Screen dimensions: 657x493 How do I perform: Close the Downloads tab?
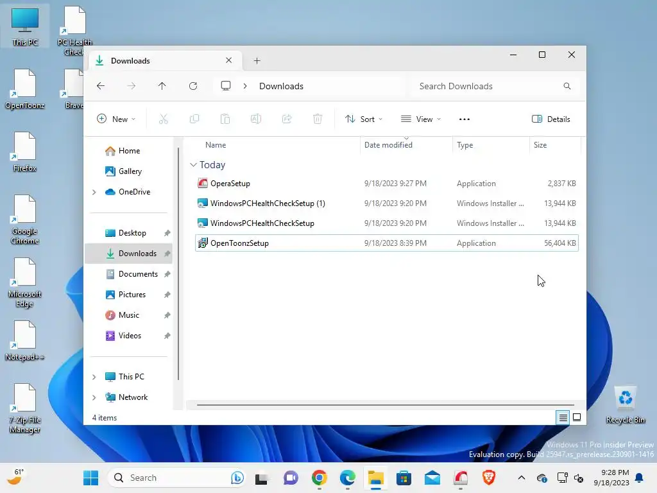(x=229, y=60)
